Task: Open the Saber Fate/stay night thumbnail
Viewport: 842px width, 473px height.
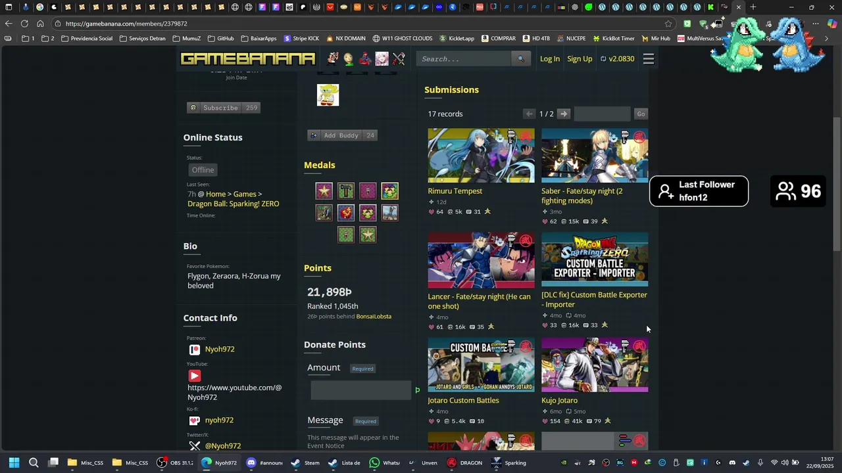Action: tap(595, 156)
